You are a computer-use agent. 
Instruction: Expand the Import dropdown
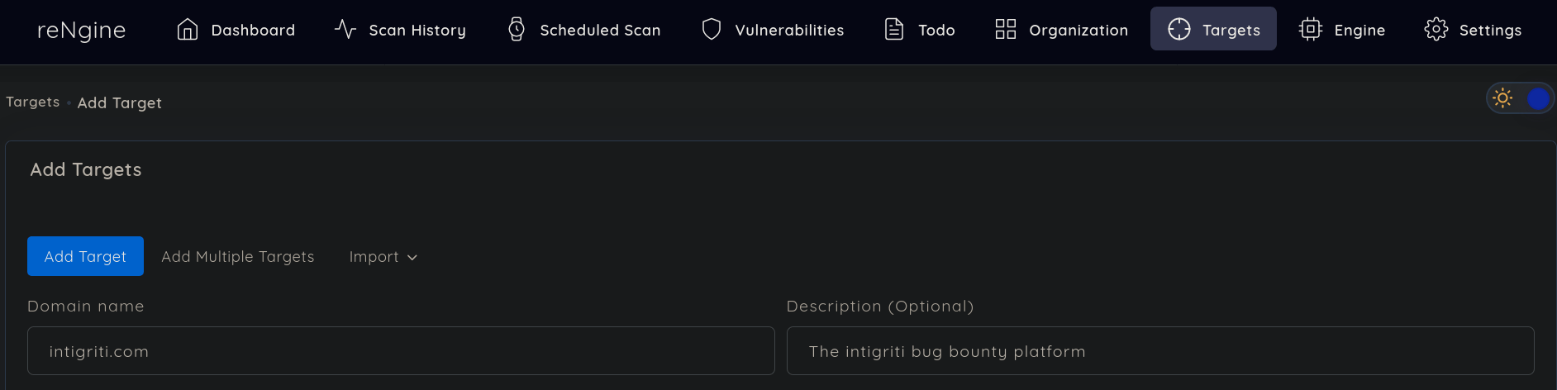383,257
